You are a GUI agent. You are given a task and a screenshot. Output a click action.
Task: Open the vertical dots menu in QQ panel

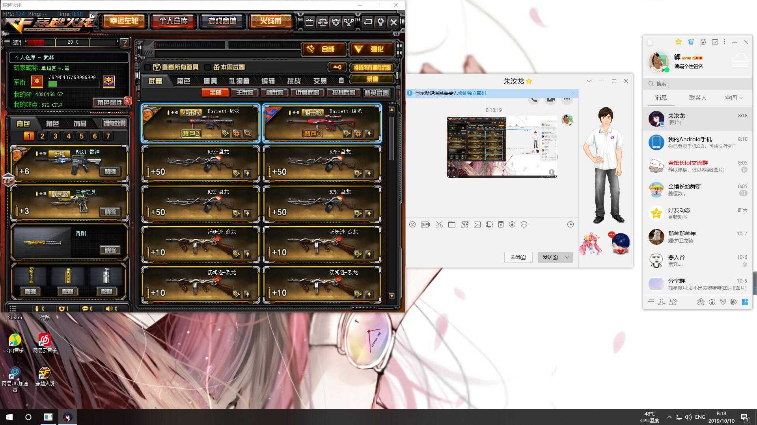click(x=725, y=42)
